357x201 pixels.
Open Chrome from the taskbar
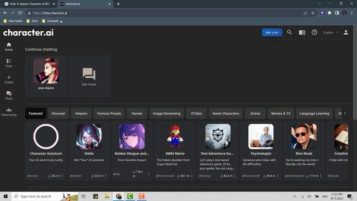point(119,196)
